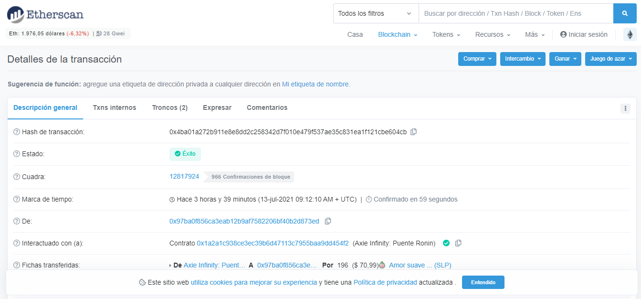Click the expand arrow before De Axie Infinity
This screenshot has height=299, width=641.
[170, 265]
